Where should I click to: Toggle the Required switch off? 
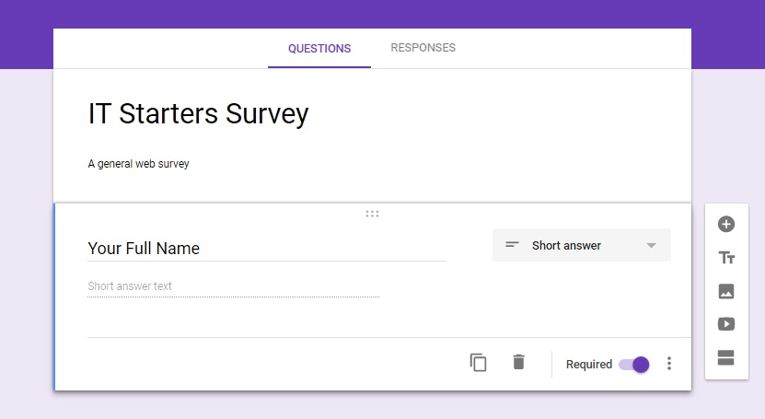point(634,365)
